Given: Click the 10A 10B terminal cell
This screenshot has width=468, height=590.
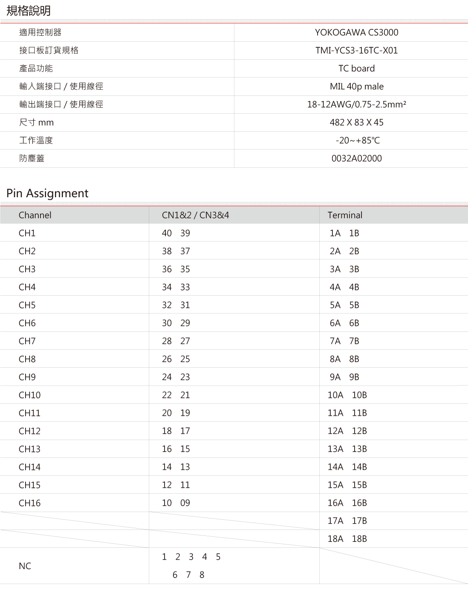Looking at the screenshot, I should [x=347, y=395].
